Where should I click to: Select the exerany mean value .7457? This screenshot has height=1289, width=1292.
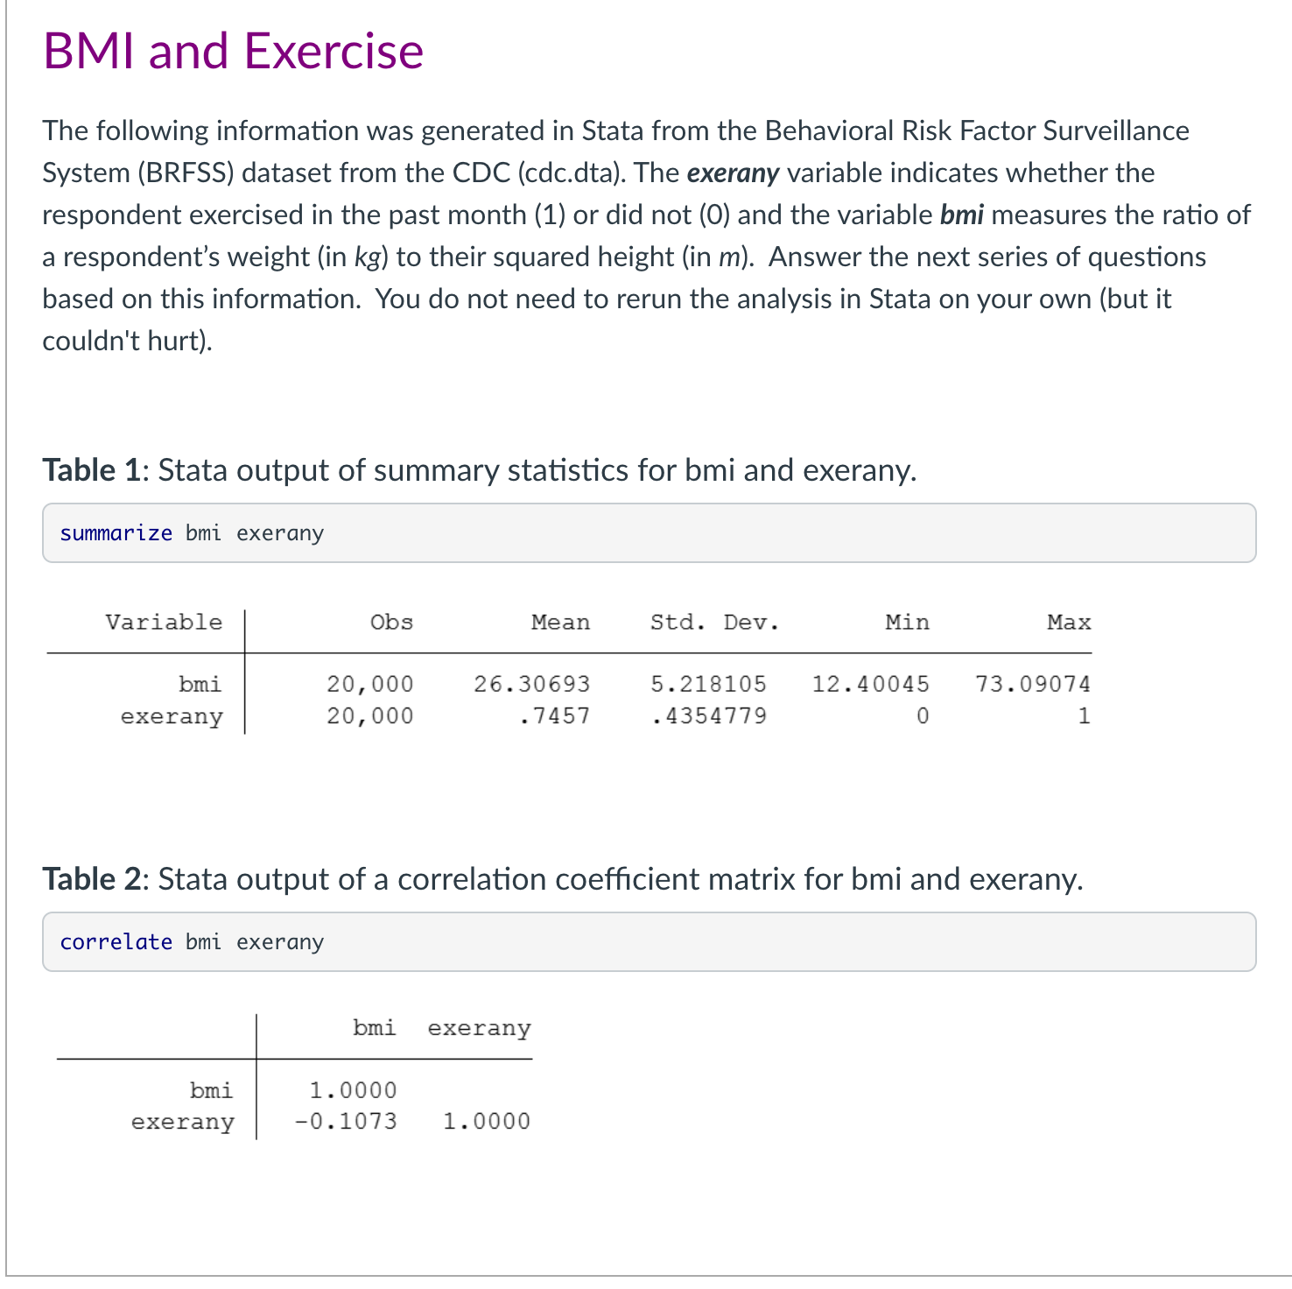pos(554,716)
